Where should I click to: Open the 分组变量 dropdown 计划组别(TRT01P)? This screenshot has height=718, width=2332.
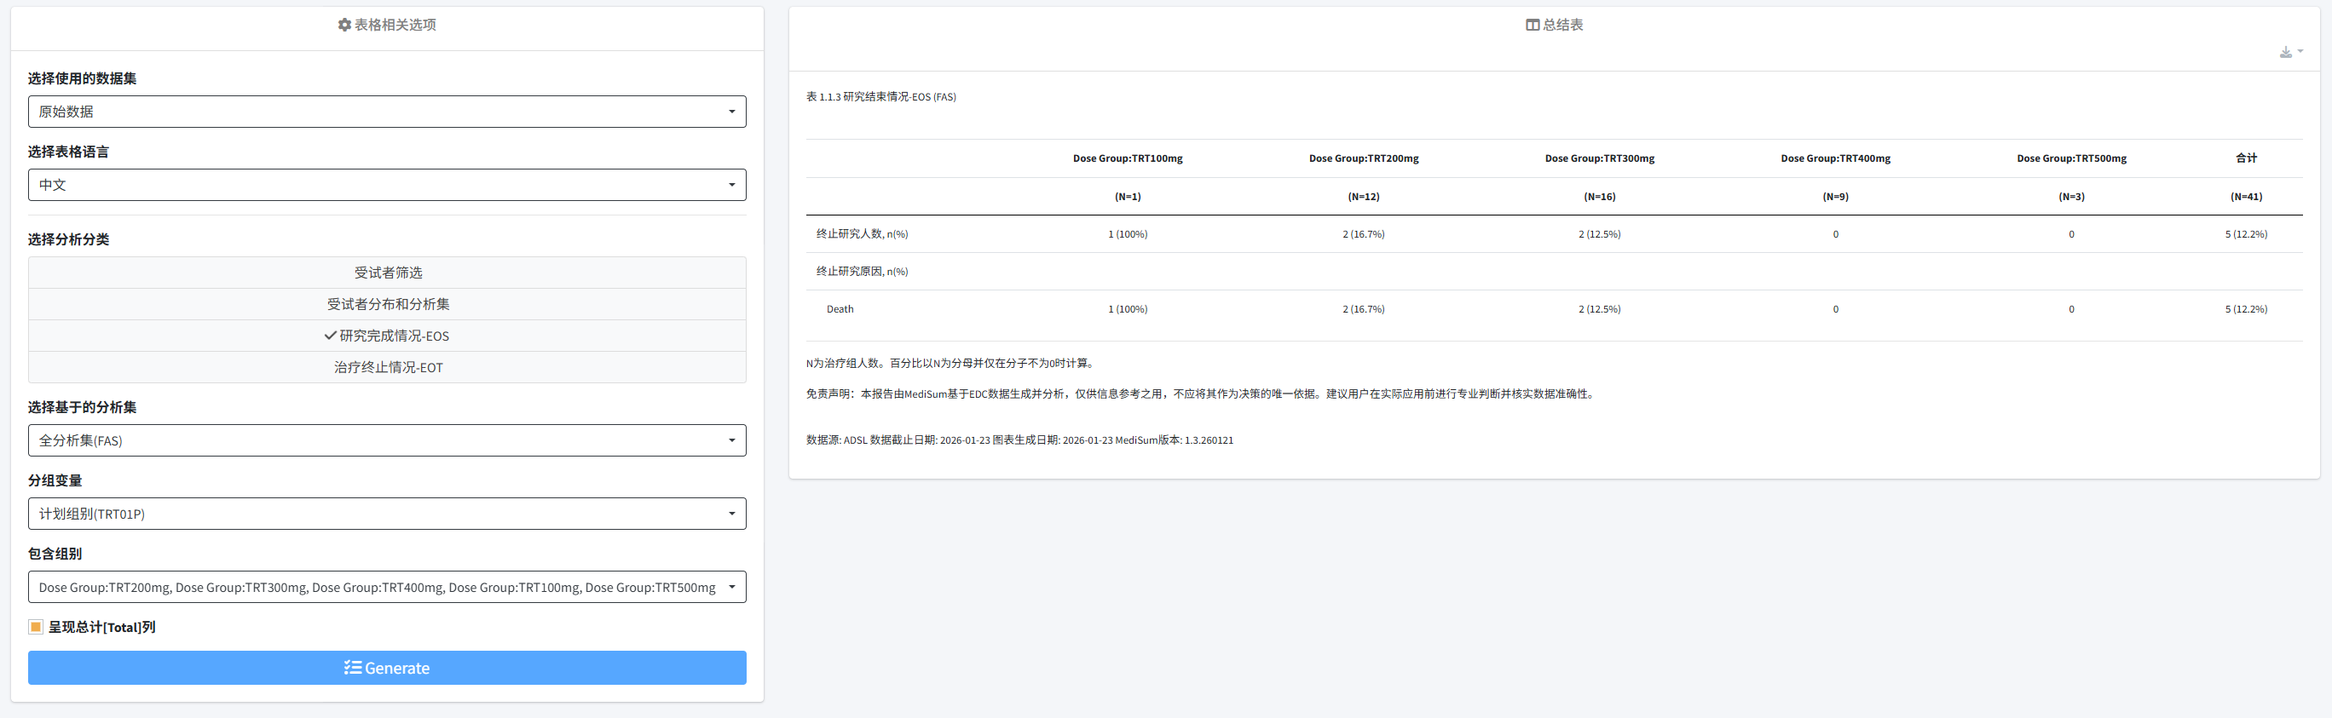coord(387,514)
